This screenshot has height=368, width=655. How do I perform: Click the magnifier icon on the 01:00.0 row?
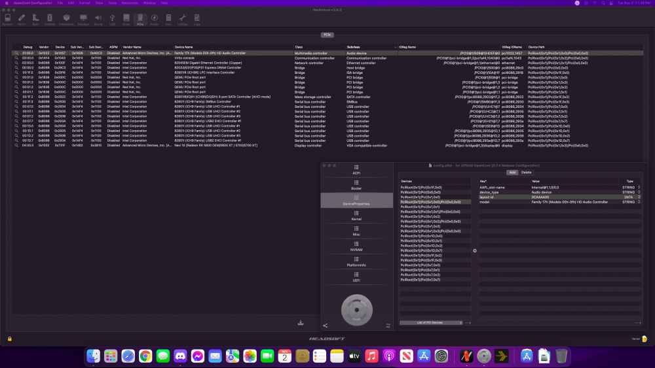[16, 54]
